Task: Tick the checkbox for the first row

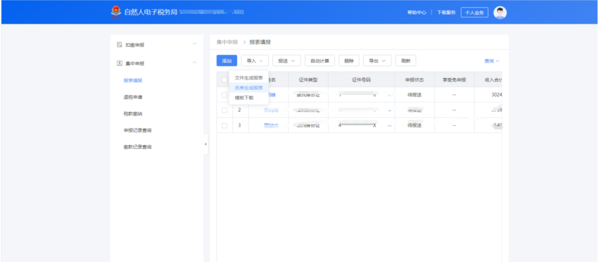Action: tap(225, 95)
